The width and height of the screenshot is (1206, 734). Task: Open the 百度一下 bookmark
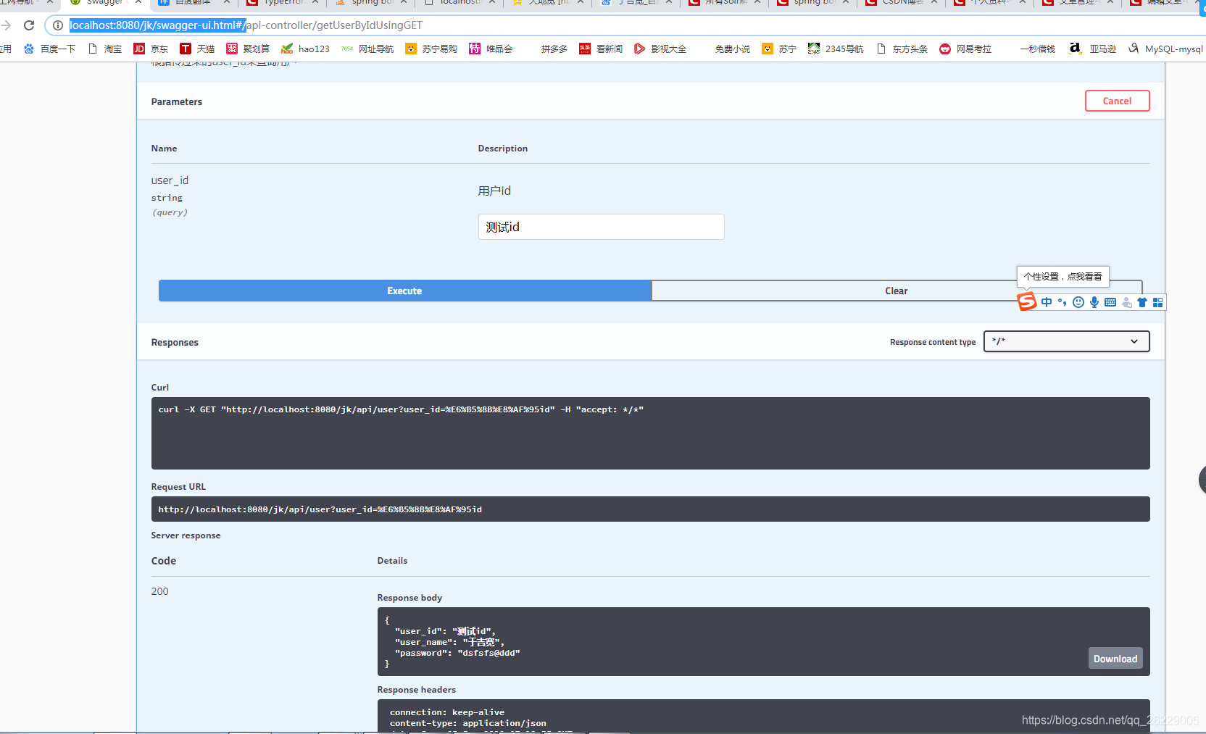[58, 49]
